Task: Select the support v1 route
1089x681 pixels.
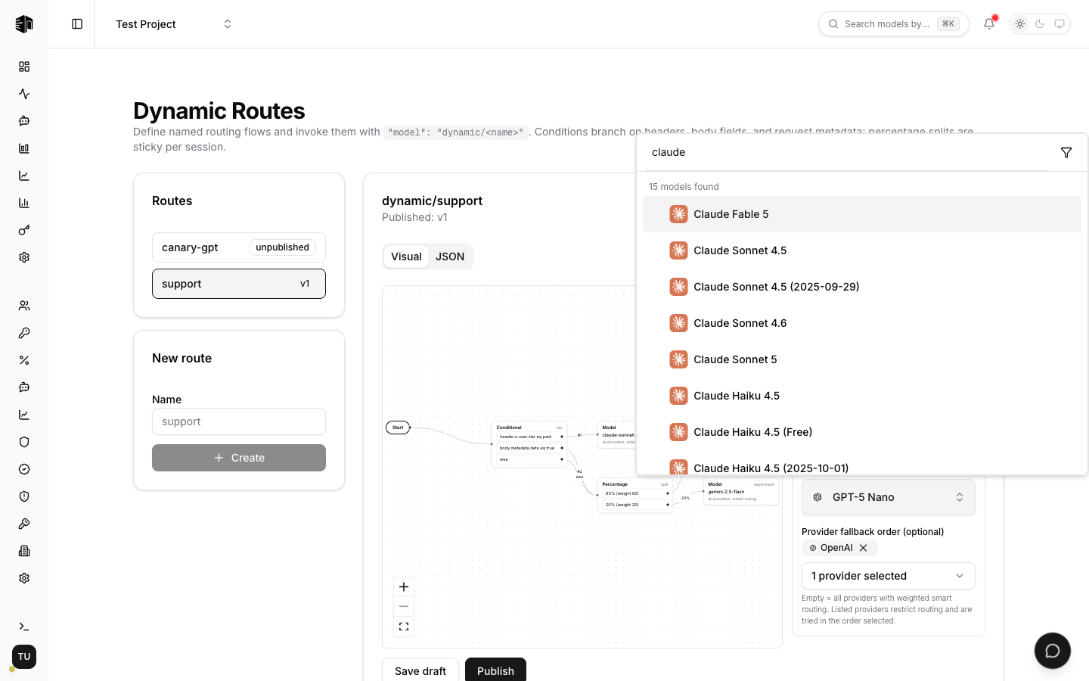Action: pyautogui.click(x=239, y=284)
